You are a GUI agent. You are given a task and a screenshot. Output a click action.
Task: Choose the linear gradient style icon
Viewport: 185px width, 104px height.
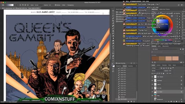click(x=18, y=5)
